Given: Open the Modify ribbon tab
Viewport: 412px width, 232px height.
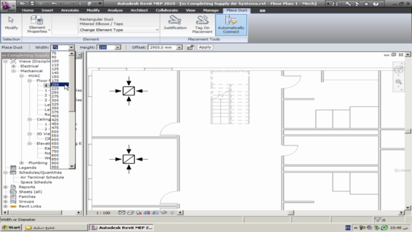Looking at the screenshot, I should 93,10.
